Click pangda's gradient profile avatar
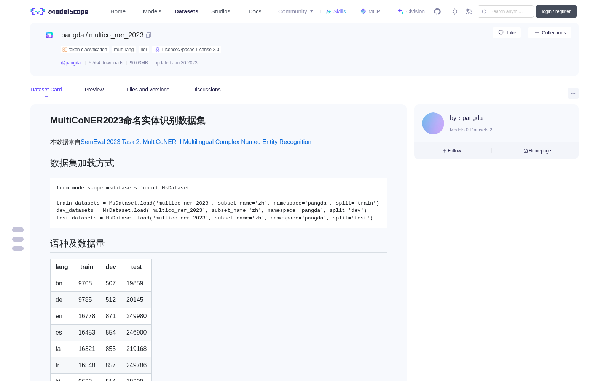Screen dimensions: 609x381 pyautogui.click(x=433, y=123)
